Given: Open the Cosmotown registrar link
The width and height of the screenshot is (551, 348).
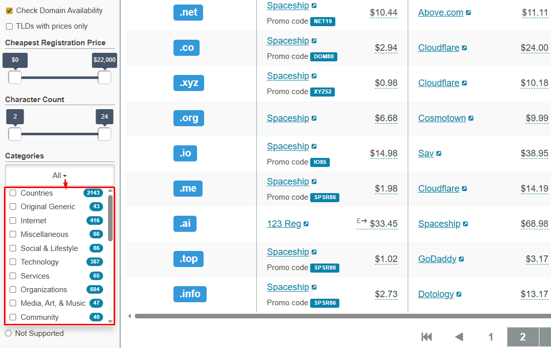Looking at the screenshot, I should point(442,118).
